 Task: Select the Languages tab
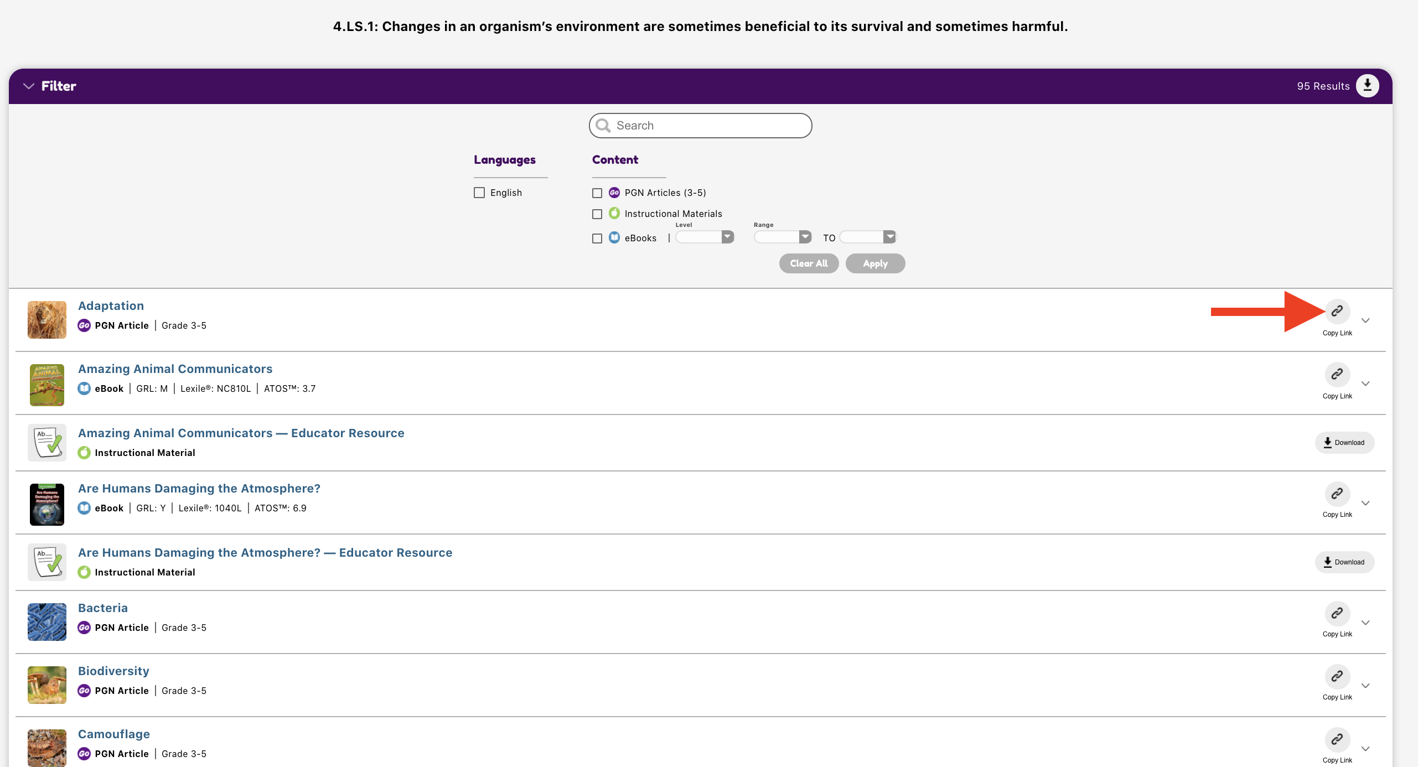tap(504, 159)
